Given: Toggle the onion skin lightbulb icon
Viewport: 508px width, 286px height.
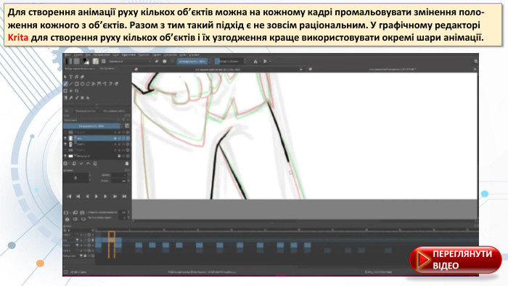Looking at the screenshot, I should (x=67, y=219).
